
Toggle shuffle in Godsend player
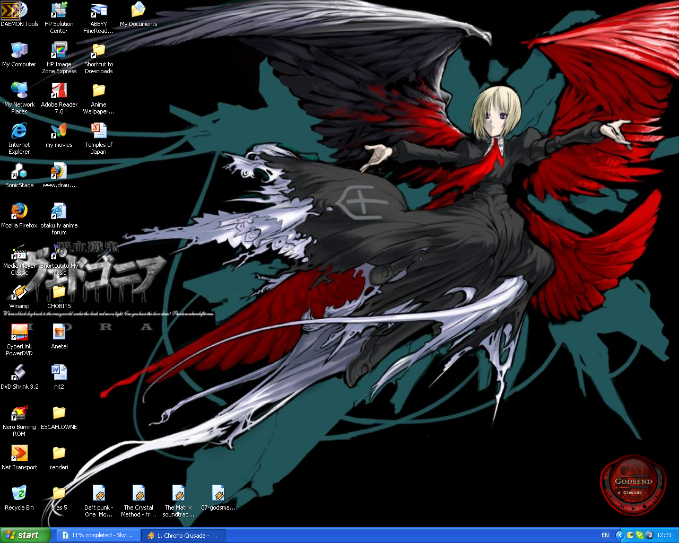click(642, 497)
